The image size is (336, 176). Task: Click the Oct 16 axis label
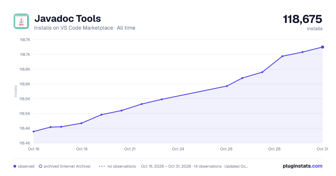click(34, 149)
